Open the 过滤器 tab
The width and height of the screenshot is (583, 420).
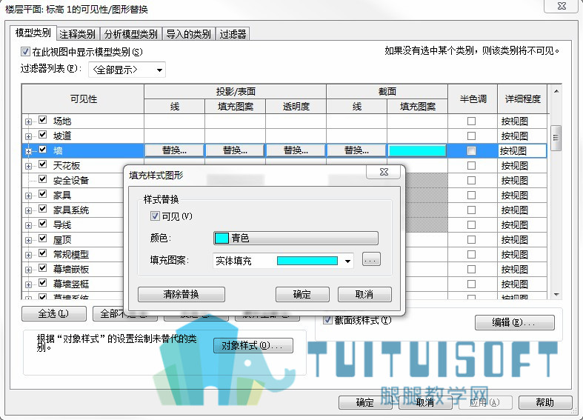233,34
